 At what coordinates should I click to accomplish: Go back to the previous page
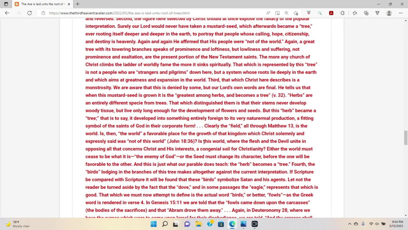pos(7,13)
